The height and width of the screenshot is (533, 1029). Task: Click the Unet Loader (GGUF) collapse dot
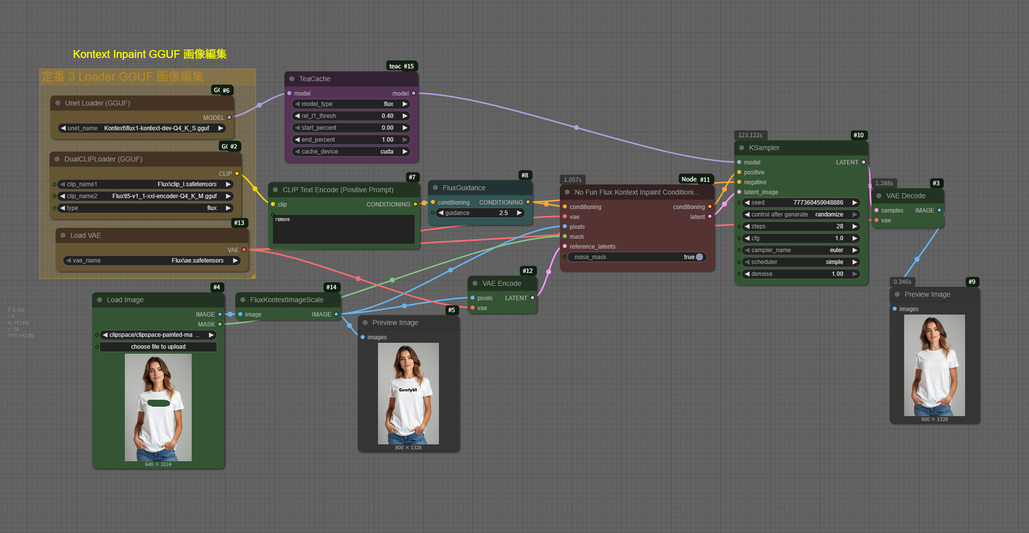58,103
